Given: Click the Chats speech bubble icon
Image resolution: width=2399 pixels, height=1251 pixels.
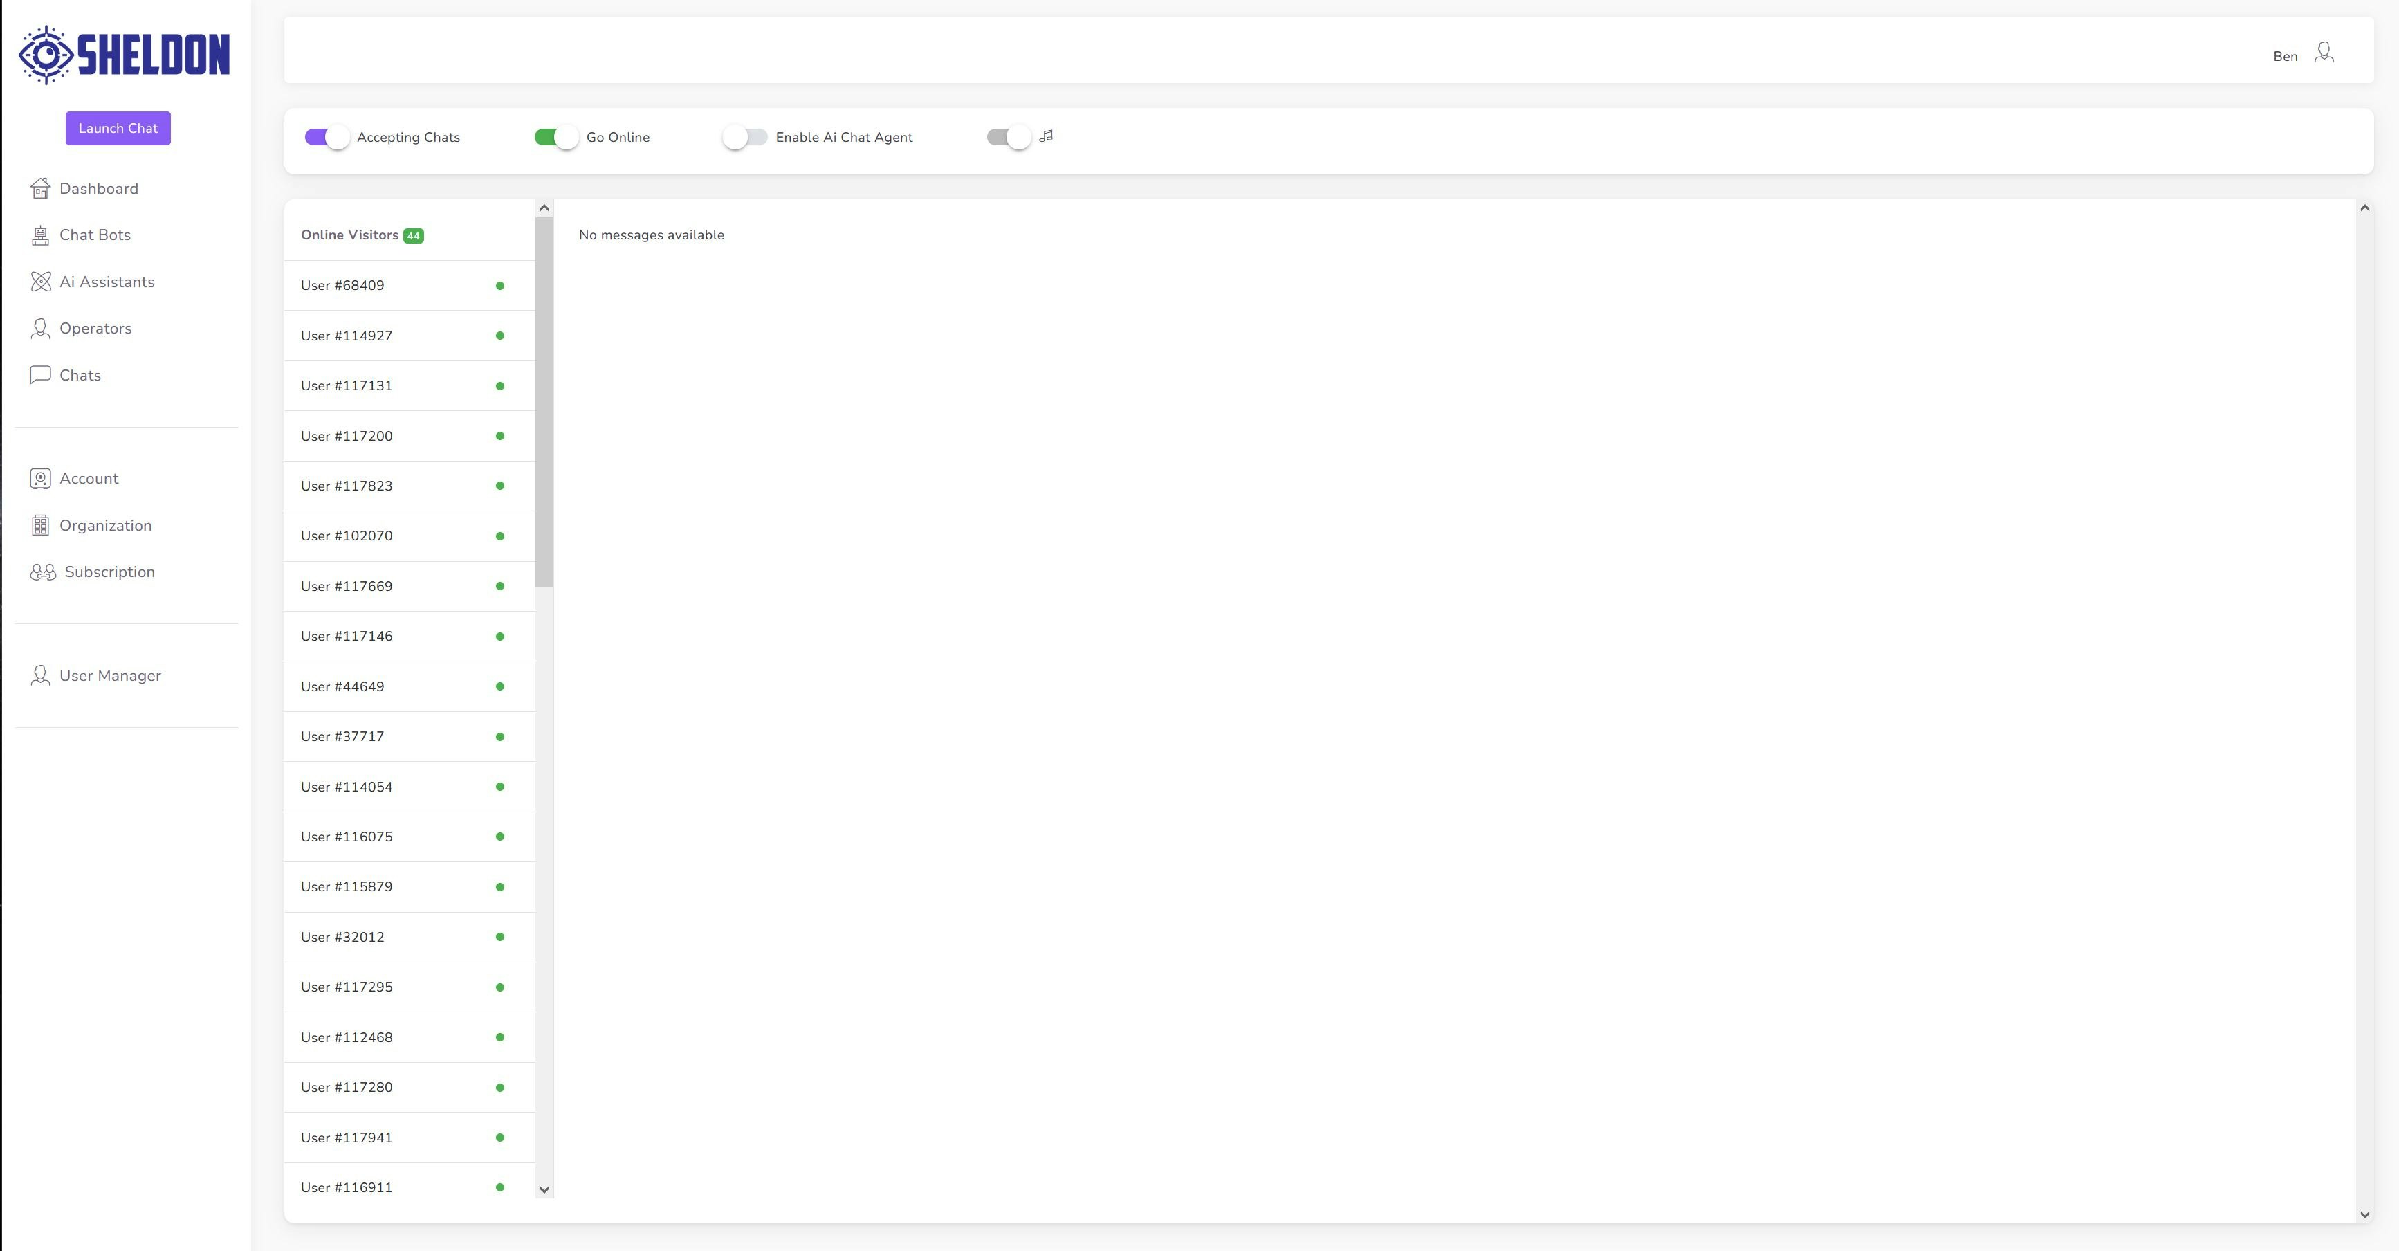Looking at the screenshot, I should [x=40, y=376].
